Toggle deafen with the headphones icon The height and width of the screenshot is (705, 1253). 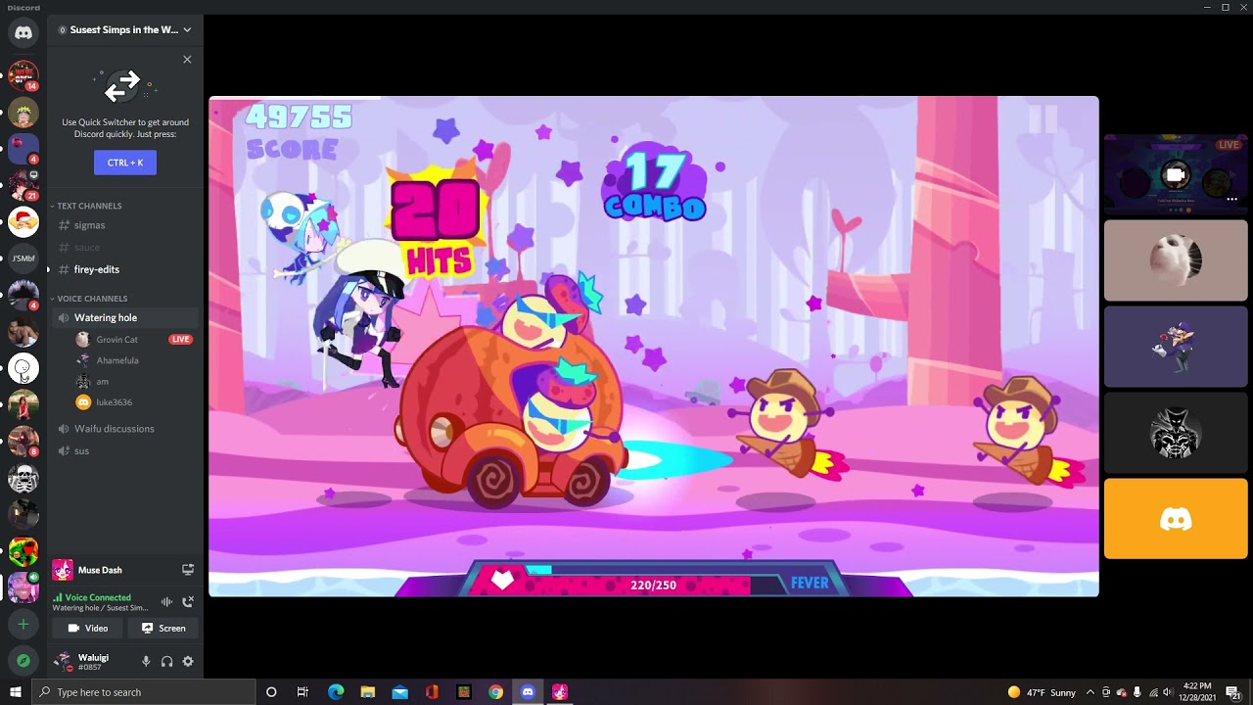pos(166,662)
